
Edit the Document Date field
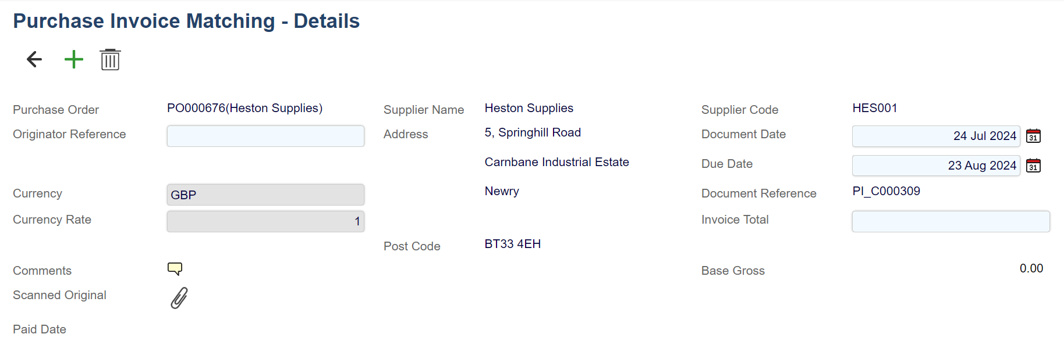[x=935, y=136]
